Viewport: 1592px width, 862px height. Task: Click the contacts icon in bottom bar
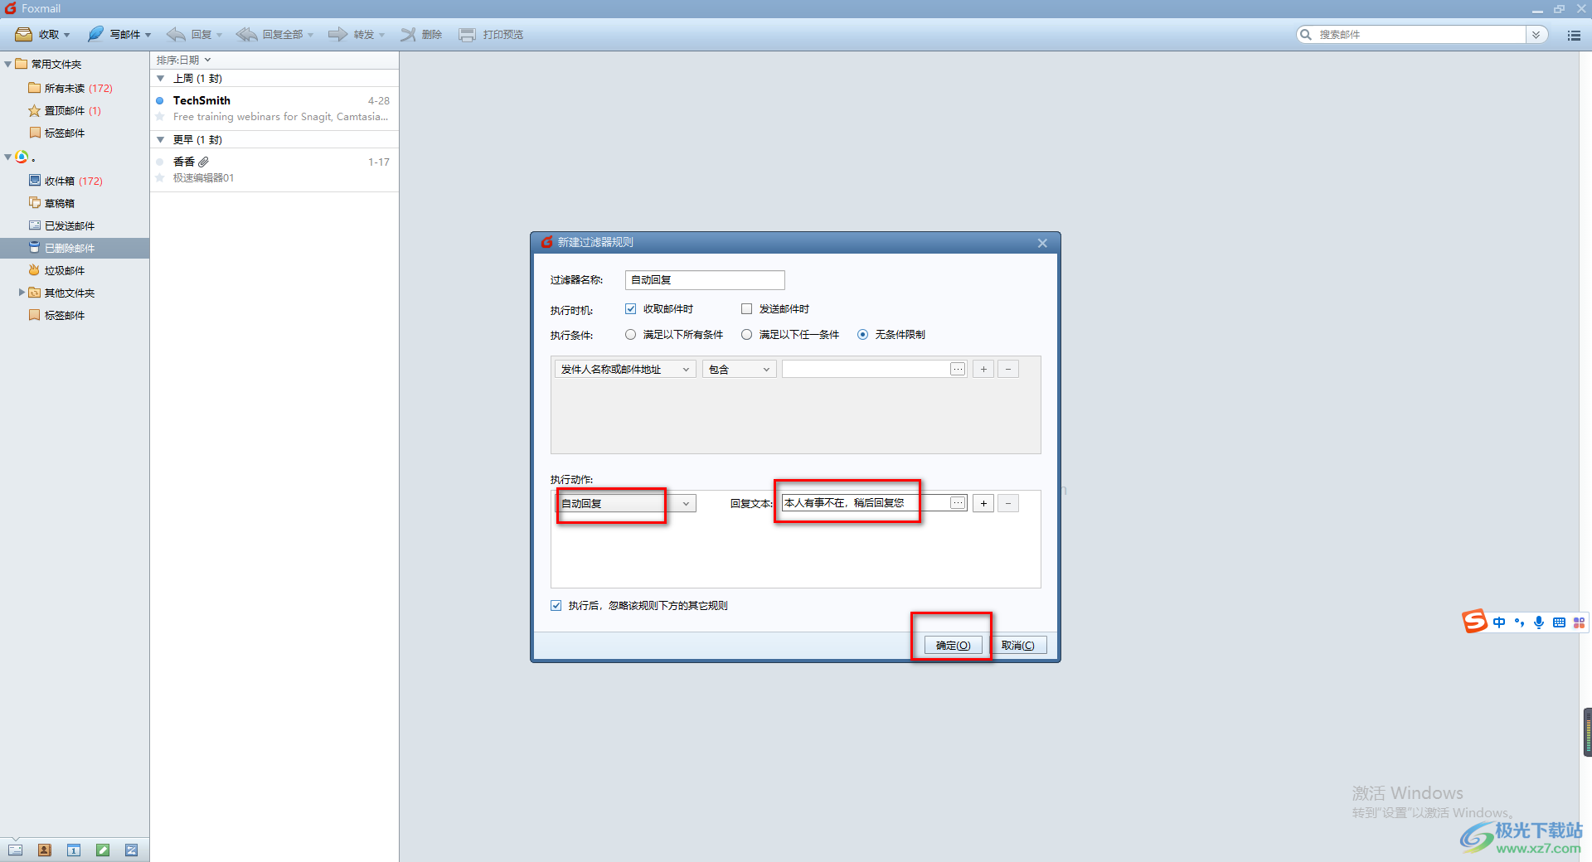(45, 850)
